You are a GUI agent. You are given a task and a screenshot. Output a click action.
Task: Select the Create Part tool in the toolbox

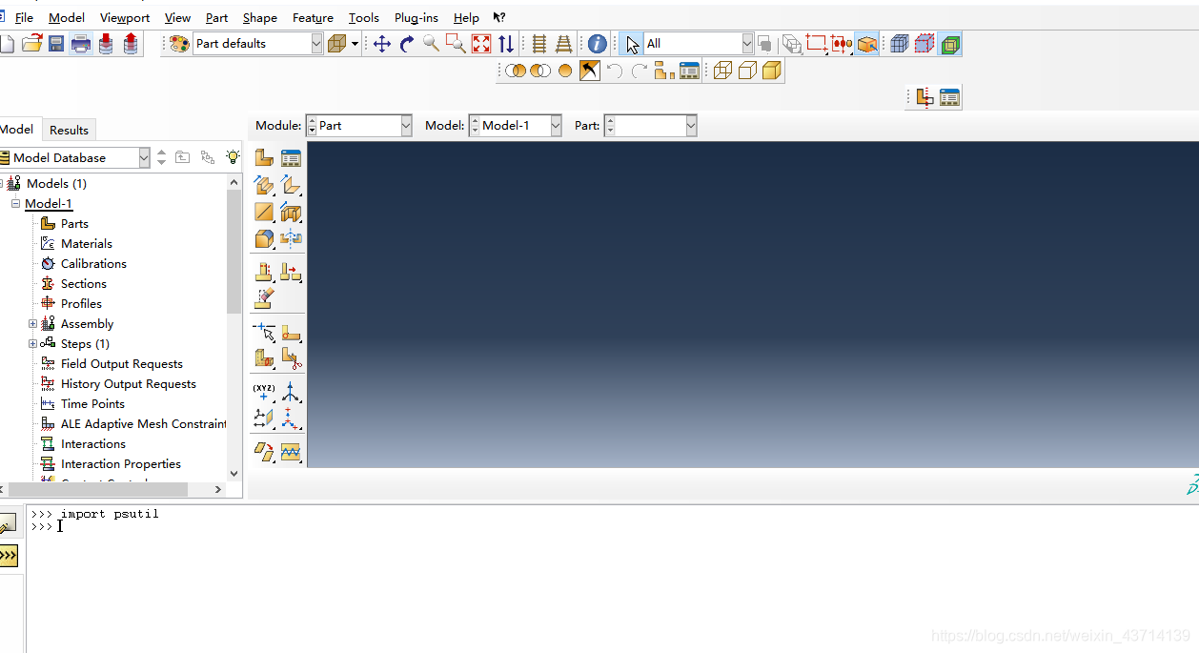[x=263, y=156]
